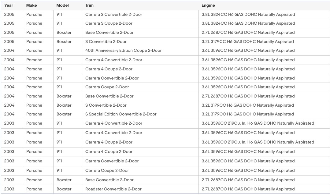Select the Carrera S Convertible 2-Door cell
The height and width of the screenshot is (195, 330).
click(113, 14)
